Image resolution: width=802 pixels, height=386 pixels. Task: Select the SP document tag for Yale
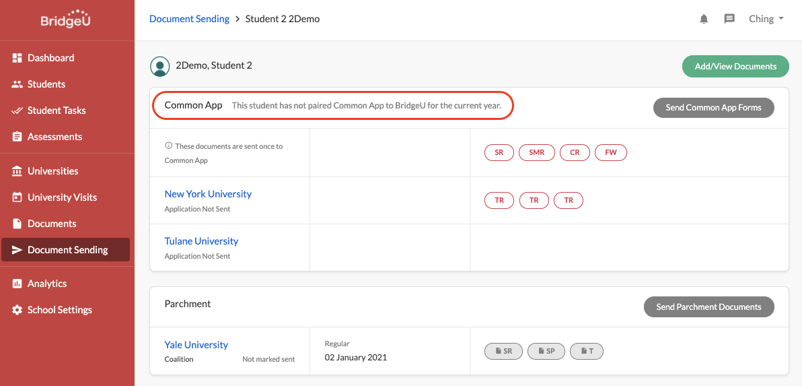point(546,351)
